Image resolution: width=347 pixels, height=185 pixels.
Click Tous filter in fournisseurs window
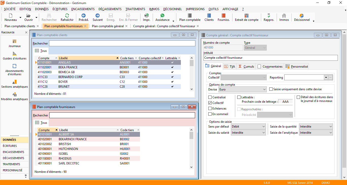click(x=41, y=123)
